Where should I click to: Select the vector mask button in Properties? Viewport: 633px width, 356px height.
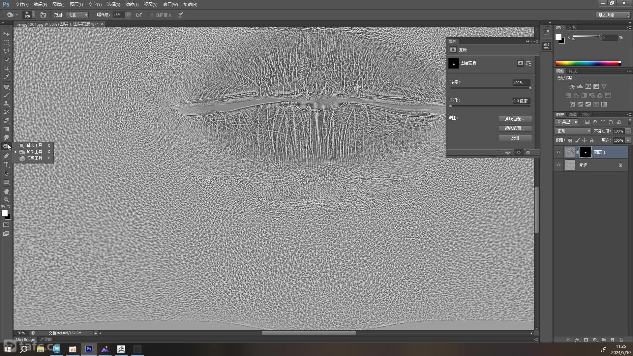tap(529, 63)
